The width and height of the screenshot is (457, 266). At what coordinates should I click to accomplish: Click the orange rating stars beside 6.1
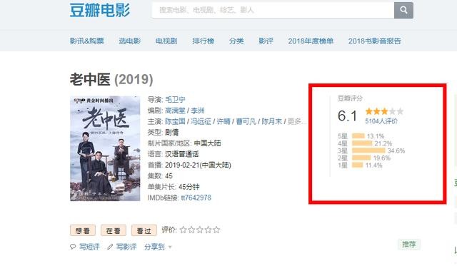384,111
